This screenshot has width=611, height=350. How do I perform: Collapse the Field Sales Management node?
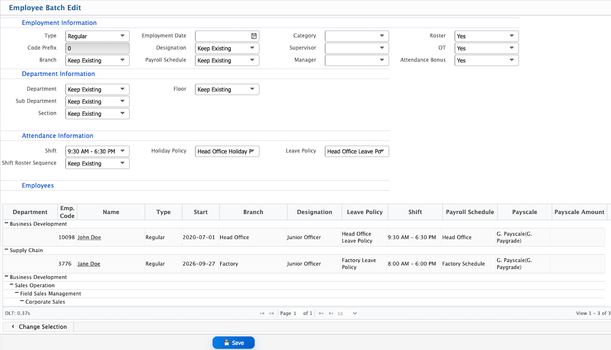pos(17,293)
